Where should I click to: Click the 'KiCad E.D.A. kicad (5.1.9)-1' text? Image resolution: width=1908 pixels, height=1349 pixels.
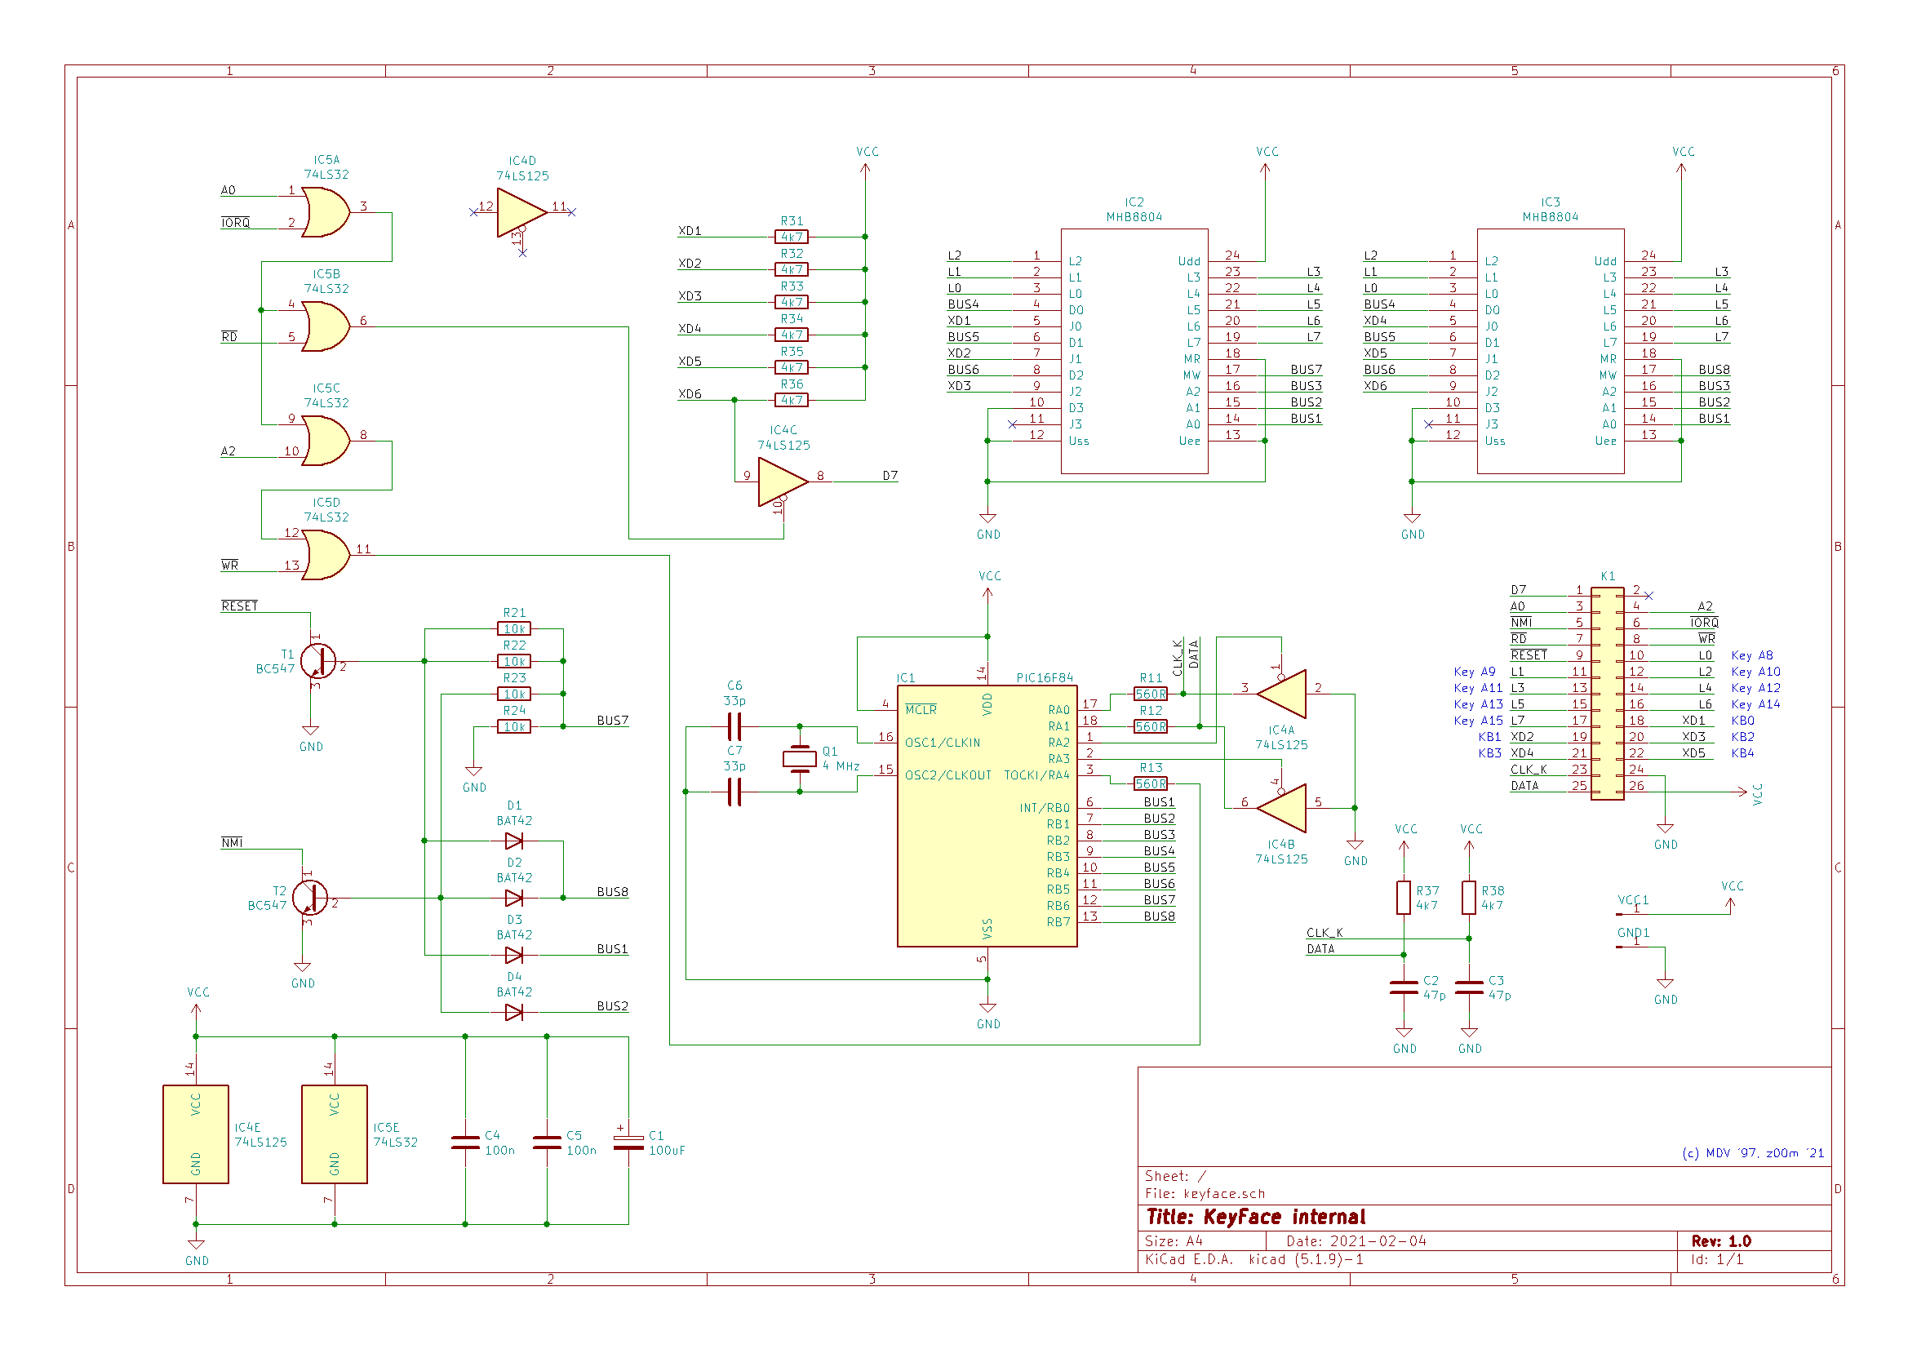click(1255, 1260)
